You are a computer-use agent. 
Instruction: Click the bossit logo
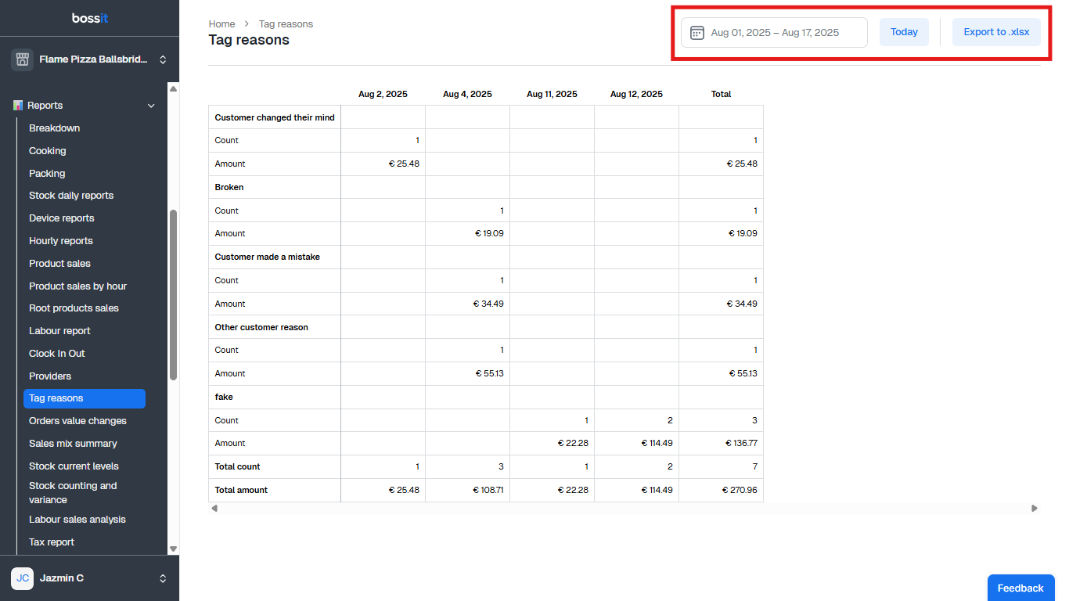[x=89, y=18]
